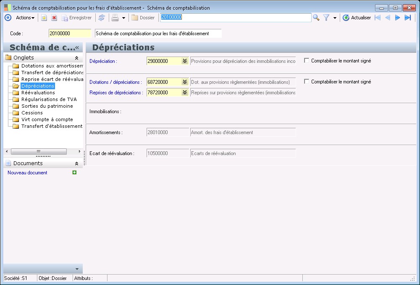Expand the Dotations / dépréciations account list
The image size is (420, 285).
pos(184,82)
